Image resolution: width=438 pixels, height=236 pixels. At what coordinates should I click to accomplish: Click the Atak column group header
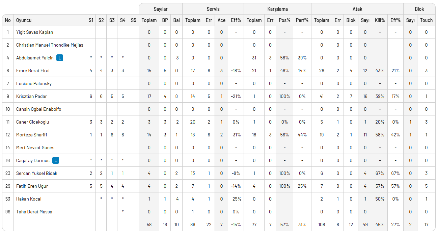point(357,9)
